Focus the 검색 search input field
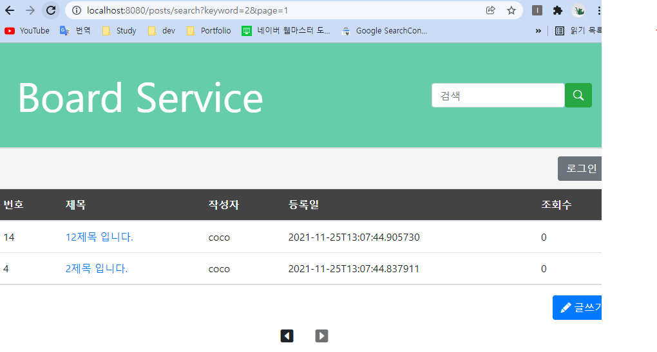The image size is (657, 352). (x=498, y=95)
